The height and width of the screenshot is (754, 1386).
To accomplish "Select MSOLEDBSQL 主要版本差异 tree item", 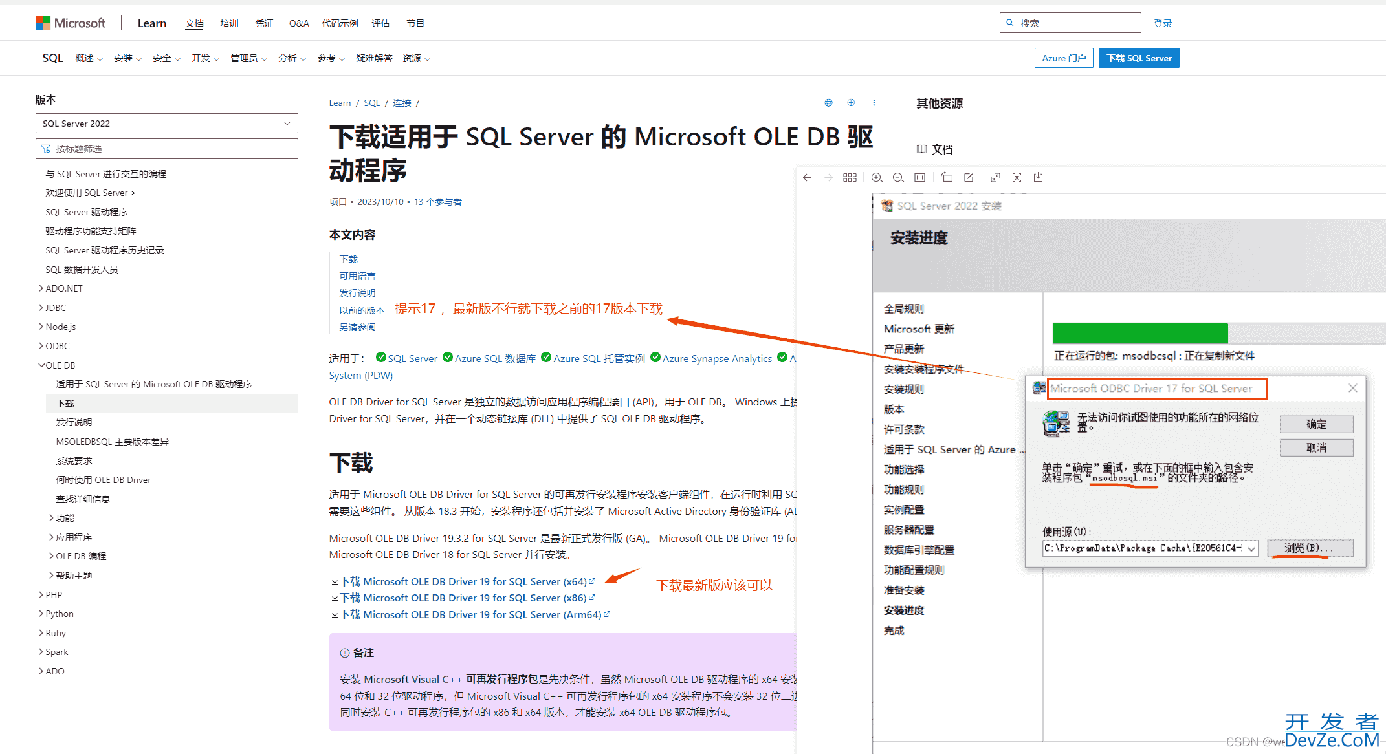I will click(112, 442).
